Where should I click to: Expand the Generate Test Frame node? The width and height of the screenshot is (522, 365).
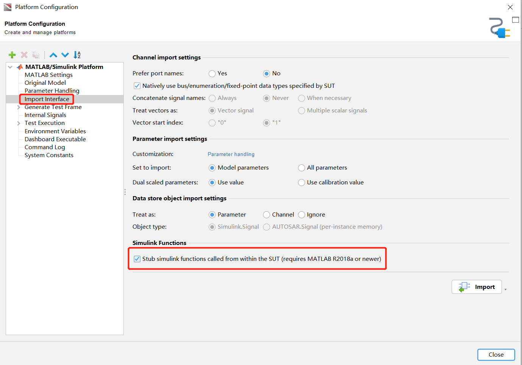tap(19, 107)
